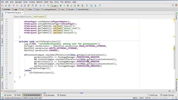The height and width of the screenshot is (100, 178).
Task: Open the Run tool window tab
Action: point(8,95)
